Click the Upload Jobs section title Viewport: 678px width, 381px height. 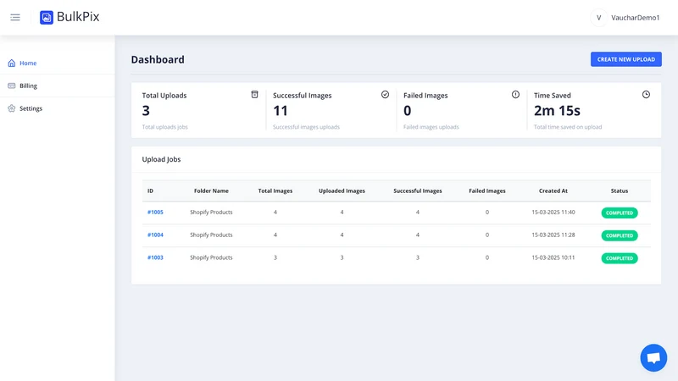pos(161,159)
